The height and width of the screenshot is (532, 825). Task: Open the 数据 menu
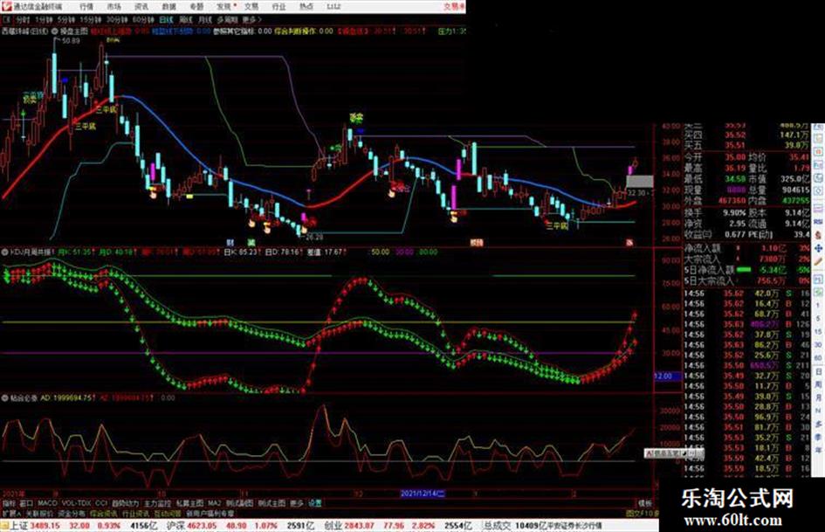[168, 6]
